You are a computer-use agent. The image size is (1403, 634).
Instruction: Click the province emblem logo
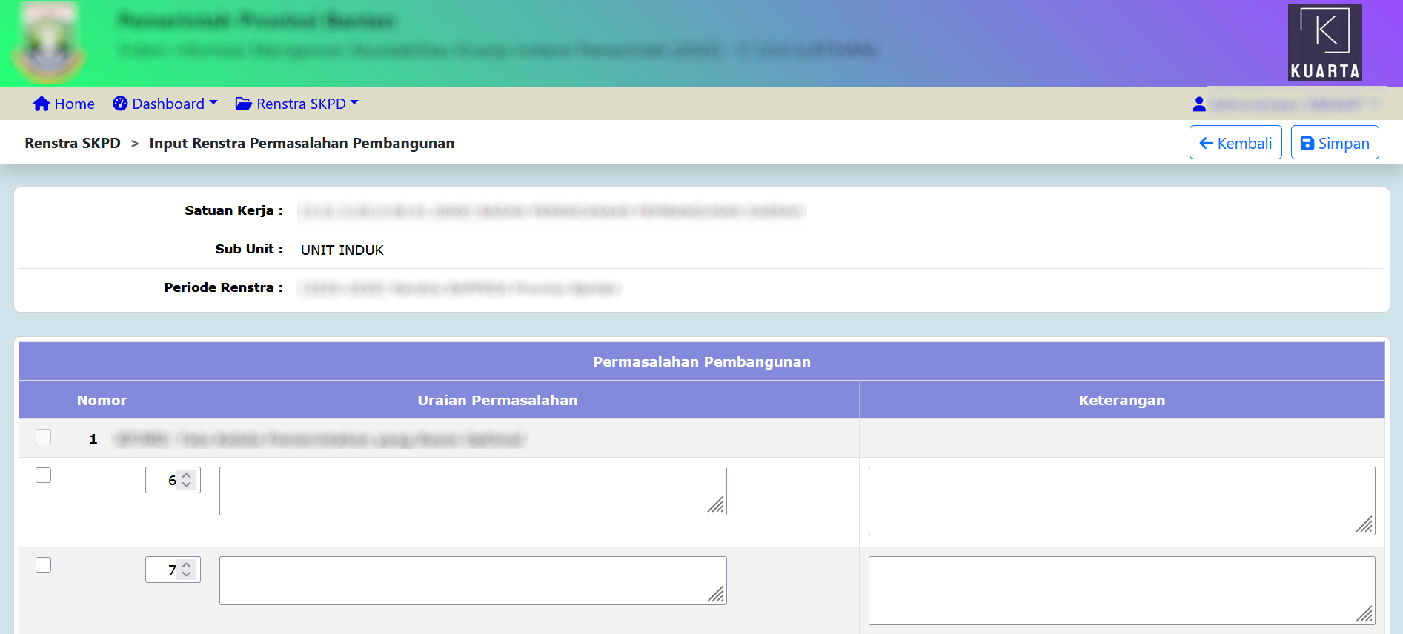(47, 44)
